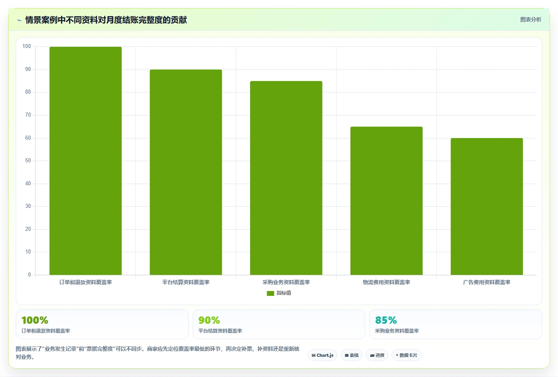Image resolution: width=558 pixels, height=377 pixels.
Task: Click the y-axis value 50
Action: pyautogui.click(x=28, y=161)
